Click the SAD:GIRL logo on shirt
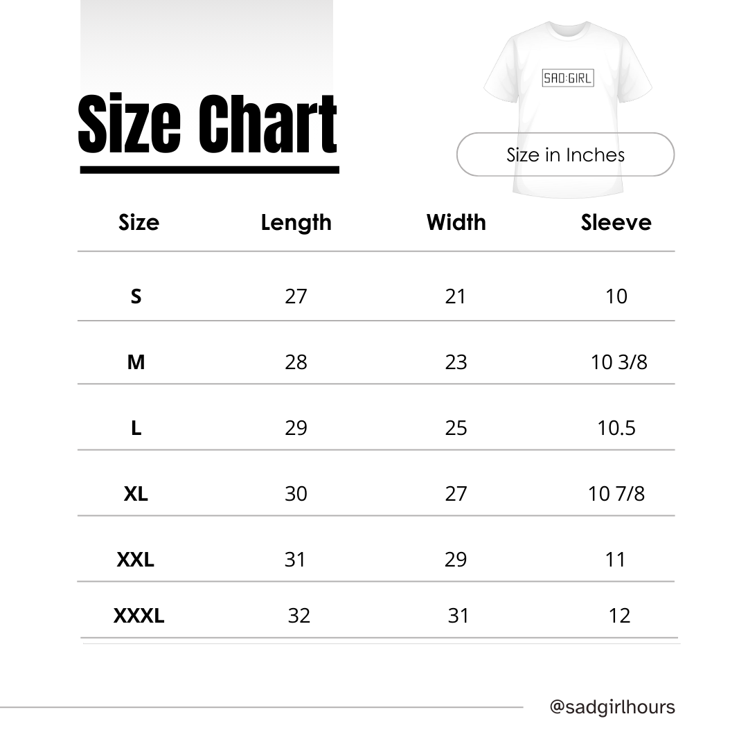This screenshot has height=748, width=748. [567, 78]
